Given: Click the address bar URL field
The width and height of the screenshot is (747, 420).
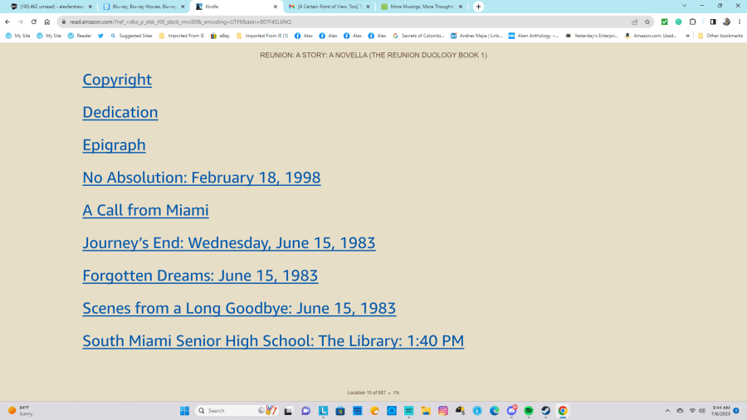Looking at the screenshot, I should pos(332,22).
